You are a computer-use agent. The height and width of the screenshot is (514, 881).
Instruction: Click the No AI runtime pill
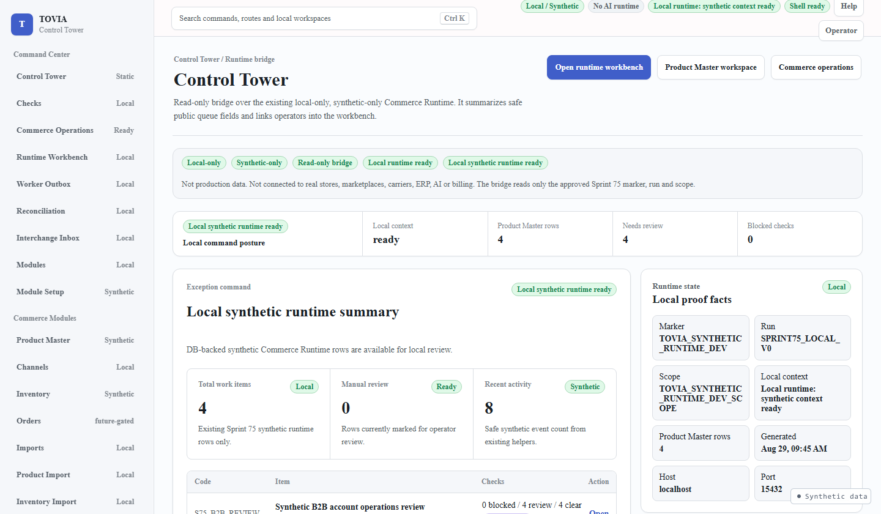point(616,6)
